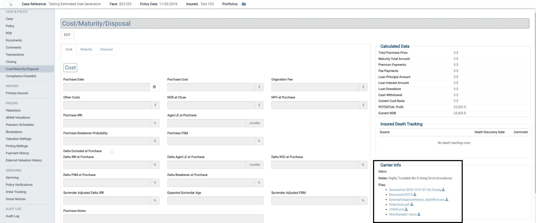Open the Purchase Date calendar picker
Viewport: 536px width, 223px height.
154,87
